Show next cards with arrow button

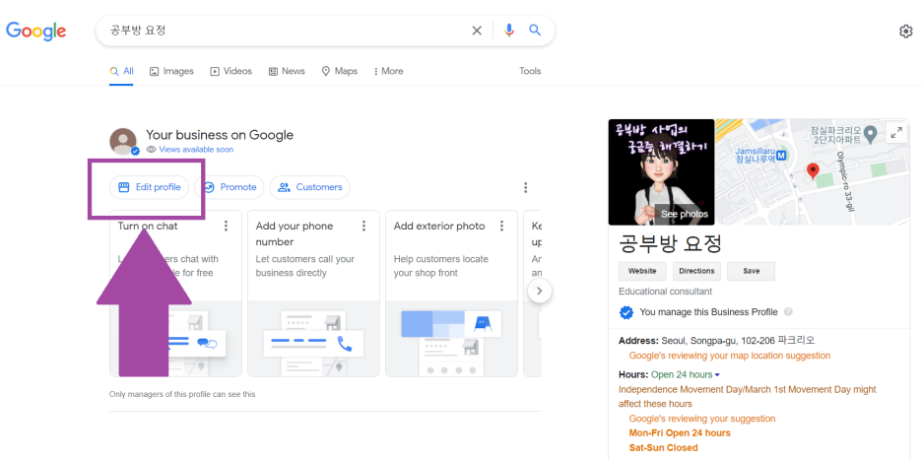click(x=540, y=290)
